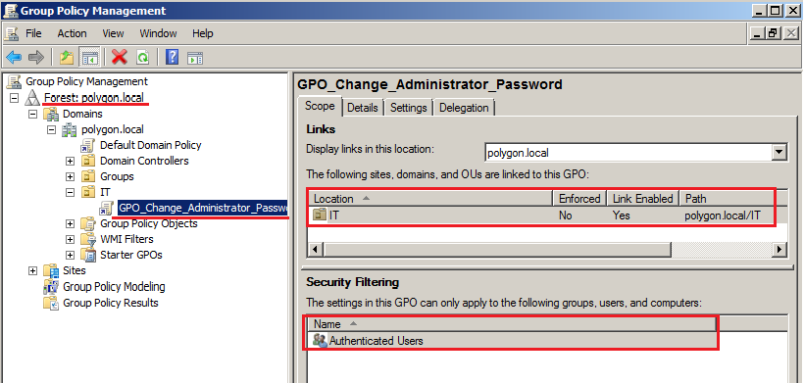Open the Window menu
Image resolution: width=804 pixels, height=383 pixels.
tap(158, 33)
